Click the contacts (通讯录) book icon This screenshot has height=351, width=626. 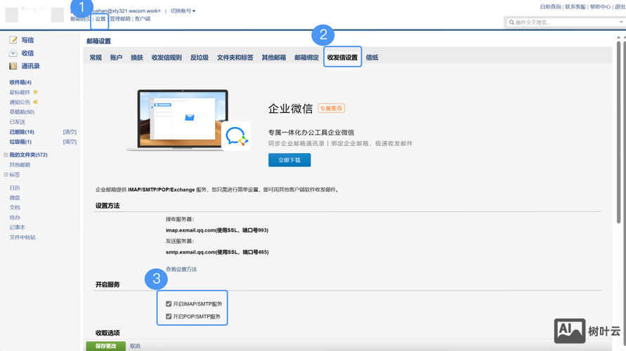point(13,66)
